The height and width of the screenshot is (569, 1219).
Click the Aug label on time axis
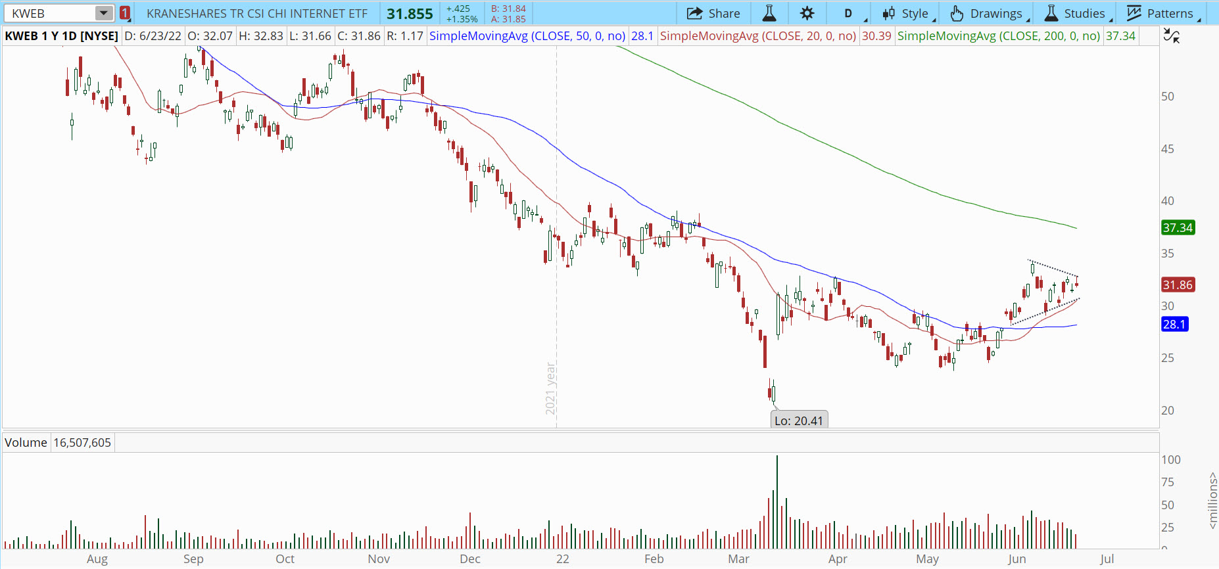click(x=97, y=559)
